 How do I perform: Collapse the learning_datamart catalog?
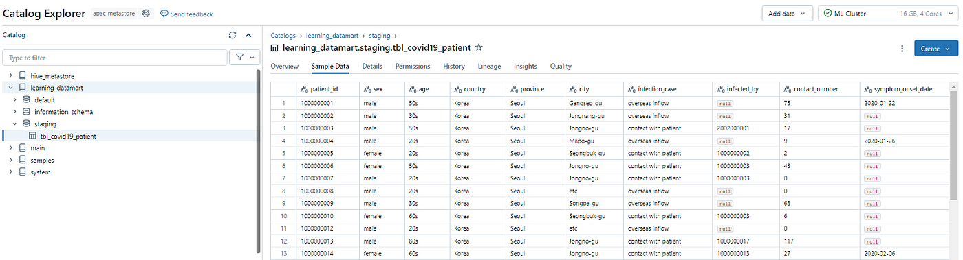[11, 88]
